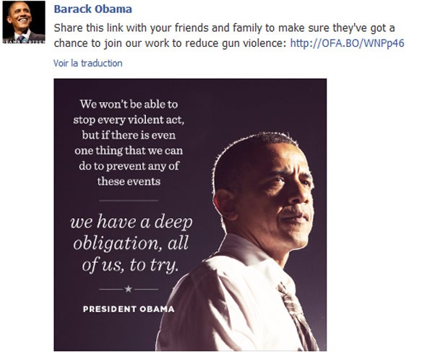Click the post text starting 'Share this link'

point(228,35)
